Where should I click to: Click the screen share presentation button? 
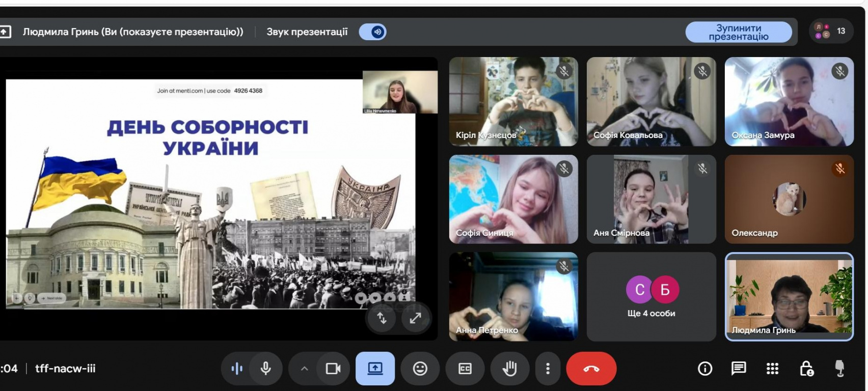[375, 369]
